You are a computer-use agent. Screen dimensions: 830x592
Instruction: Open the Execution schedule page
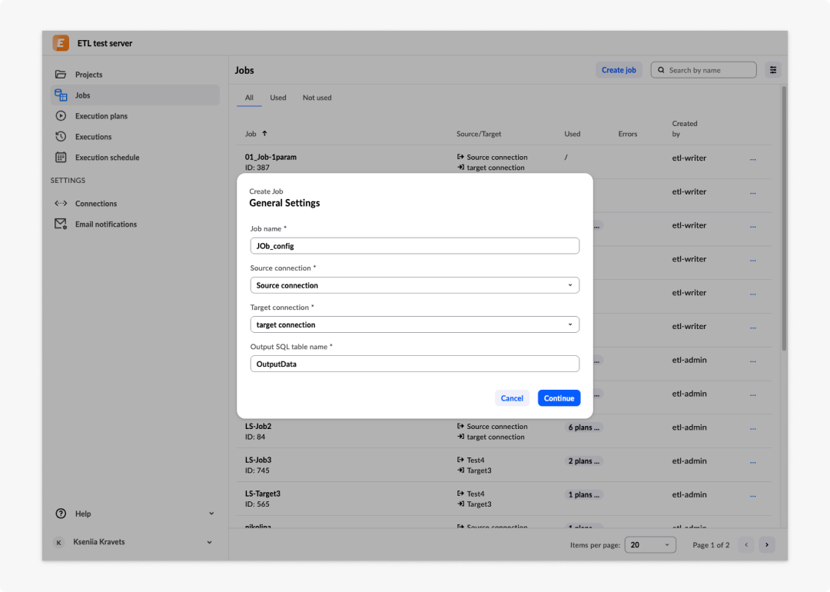(135, 158)
